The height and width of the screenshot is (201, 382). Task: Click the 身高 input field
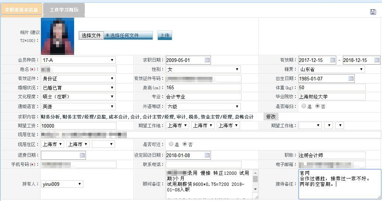(204, 88)
